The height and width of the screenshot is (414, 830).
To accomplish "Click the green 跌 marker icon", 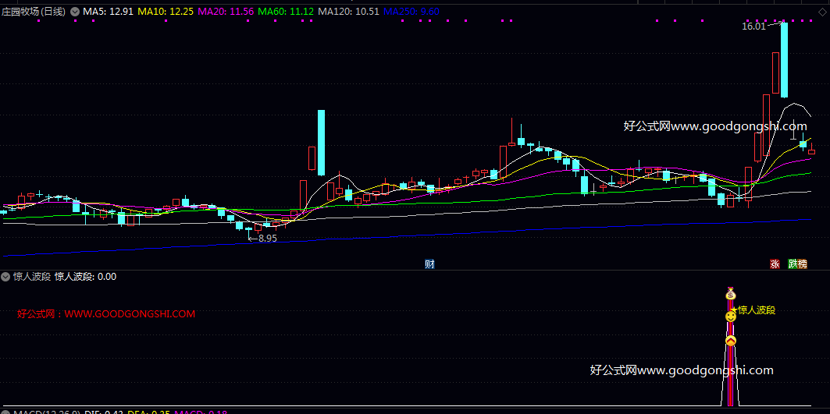I will click(x=793, y=264).
